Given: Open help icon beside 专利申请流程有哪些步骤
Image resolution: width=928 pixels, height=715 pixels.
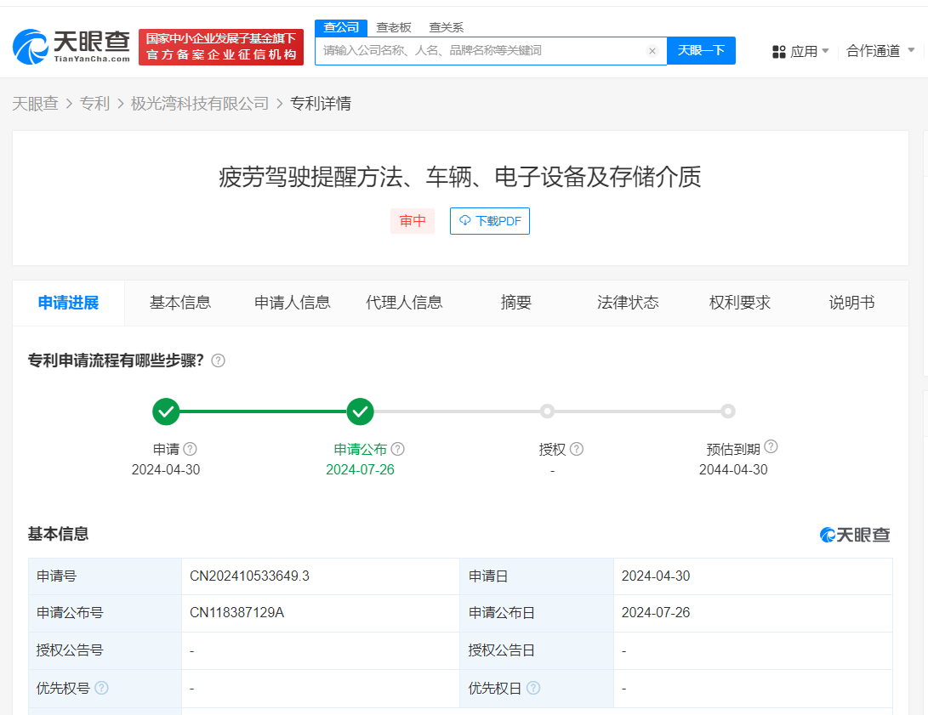Looking at the screenshot, I should pos(218,360).
